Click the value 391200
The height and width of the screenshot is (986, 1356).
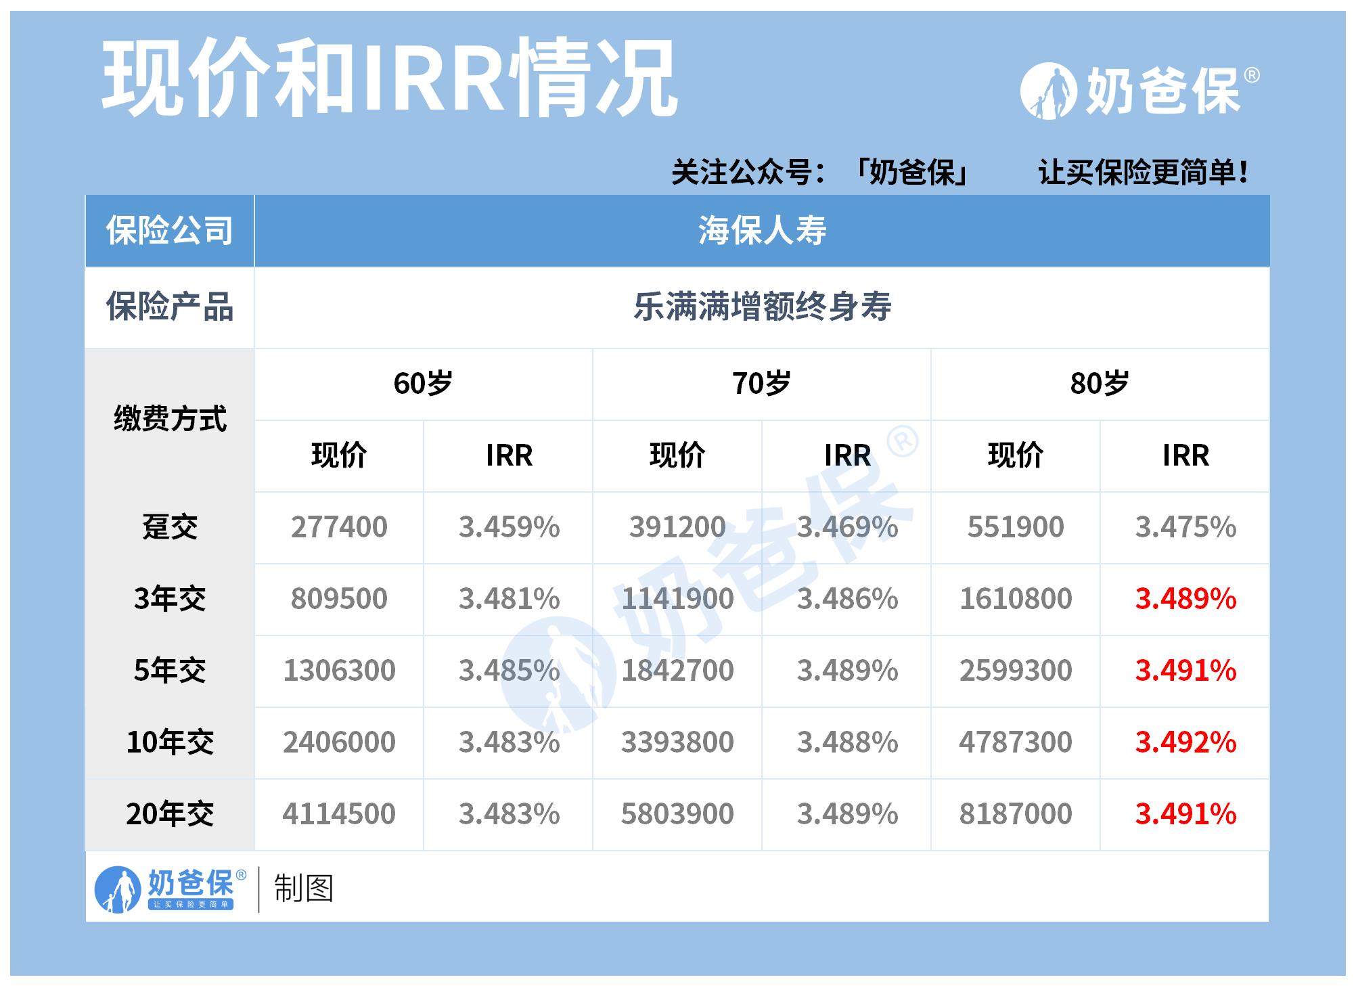[x=677, y=527]
